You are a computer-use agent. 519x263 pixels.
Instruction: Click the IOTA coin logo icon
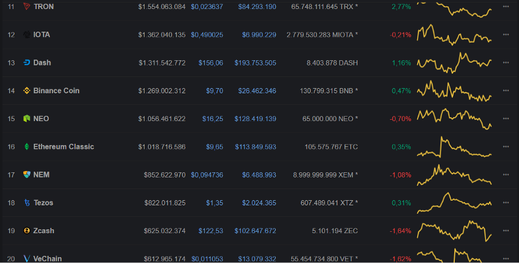(27, 34)
